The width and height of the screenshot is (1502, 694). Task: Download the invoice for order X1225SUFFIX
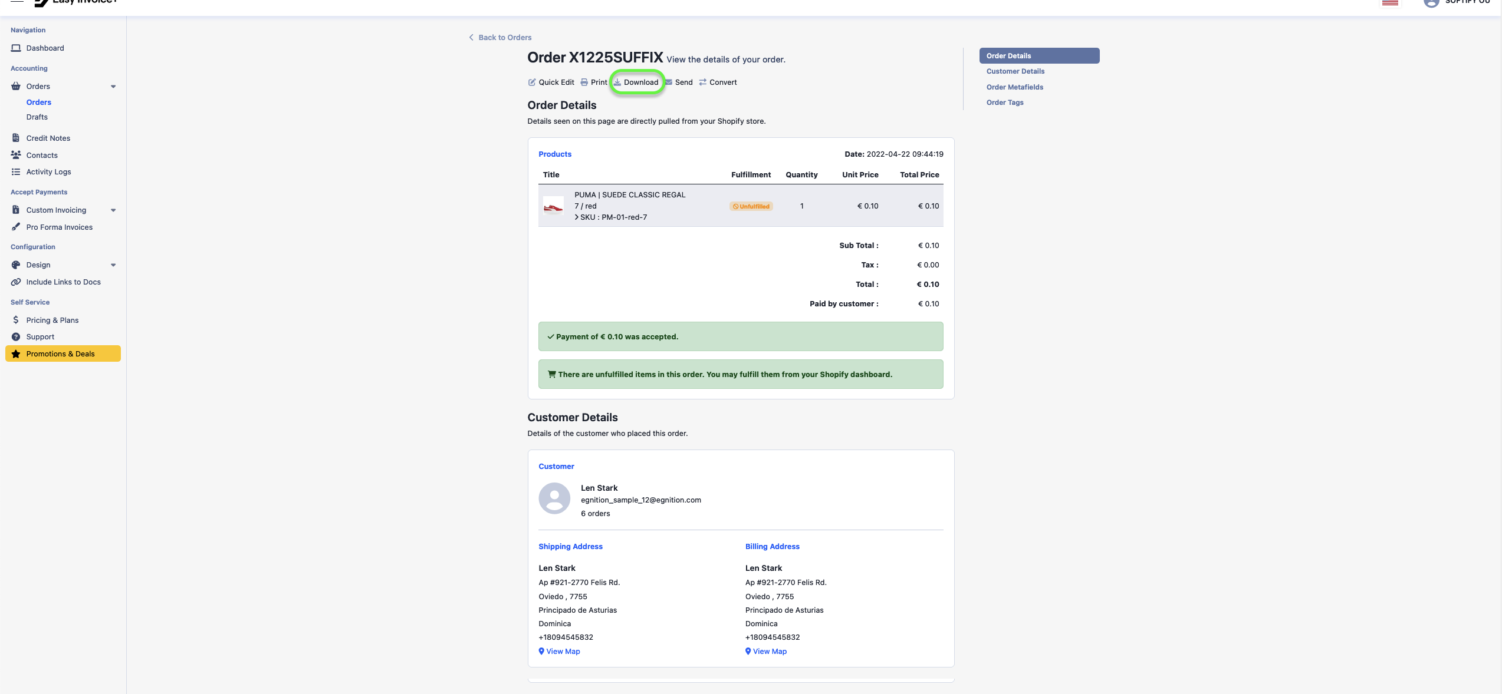tap(637, 82)
